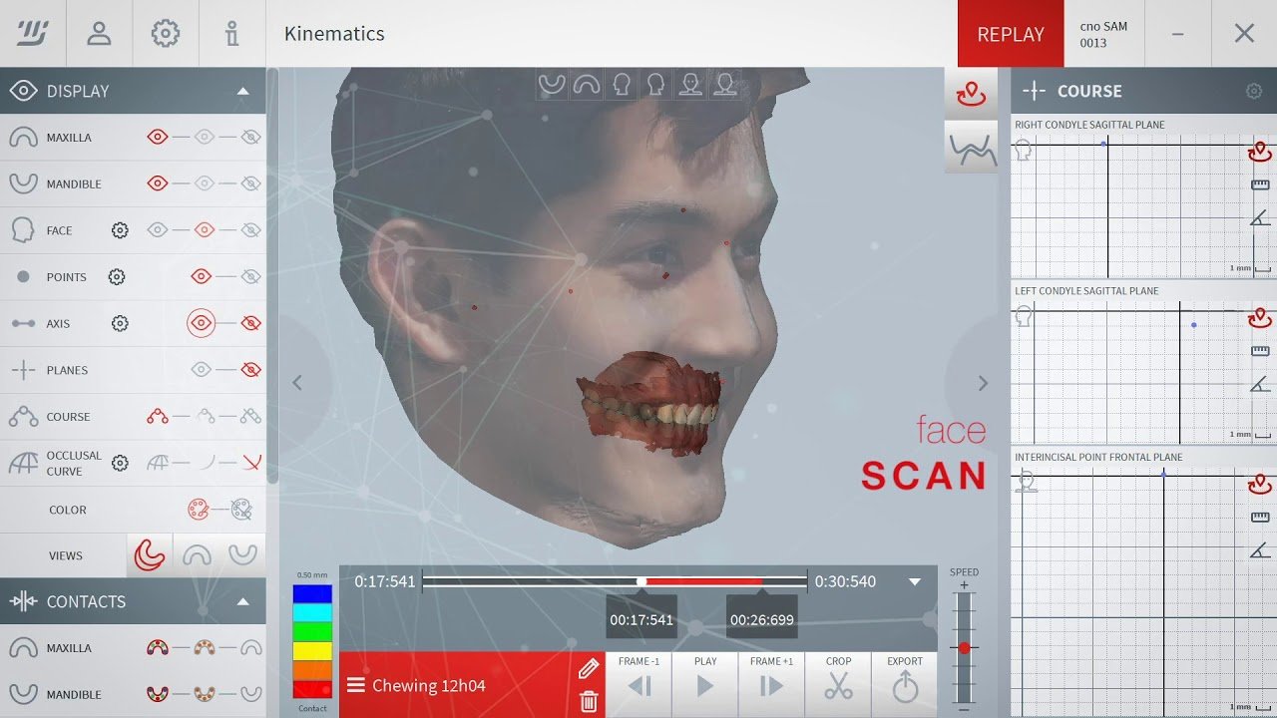Open the Occlusal Curve settings gear
Image resolution: width=1277 pixels, height=718 pixels.
(x=120, y=463)
